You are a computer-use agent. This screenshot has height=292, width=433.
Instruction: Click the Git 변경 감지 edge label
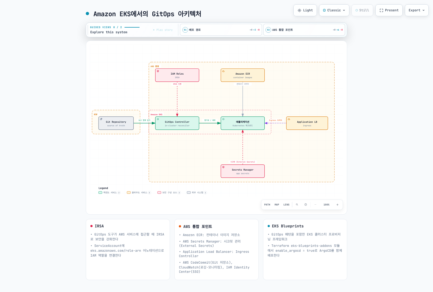coord(145,120)
